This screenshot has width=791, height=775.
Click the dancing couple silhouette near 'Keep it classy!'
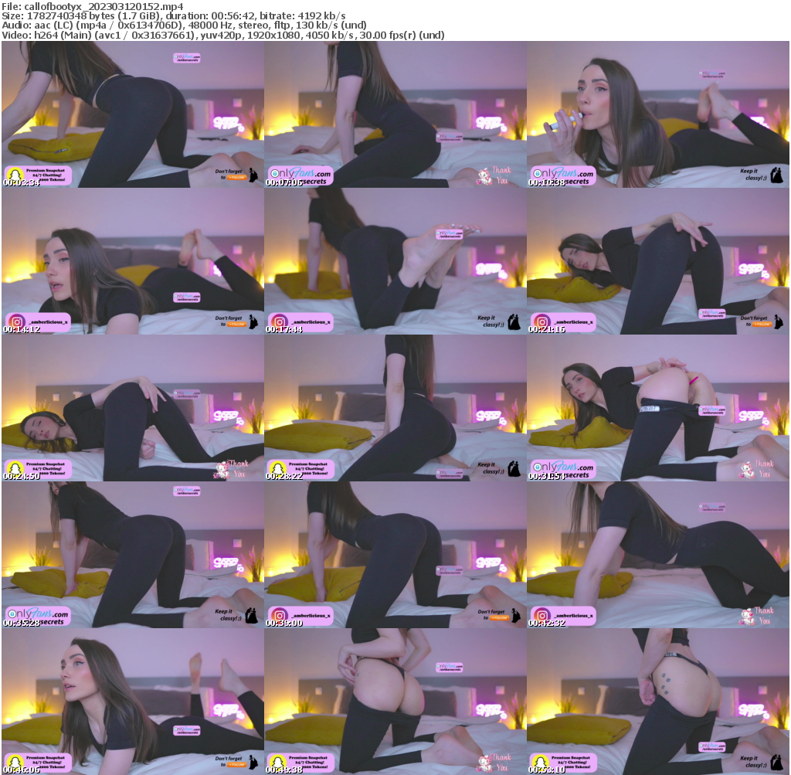tap(777, 175)
